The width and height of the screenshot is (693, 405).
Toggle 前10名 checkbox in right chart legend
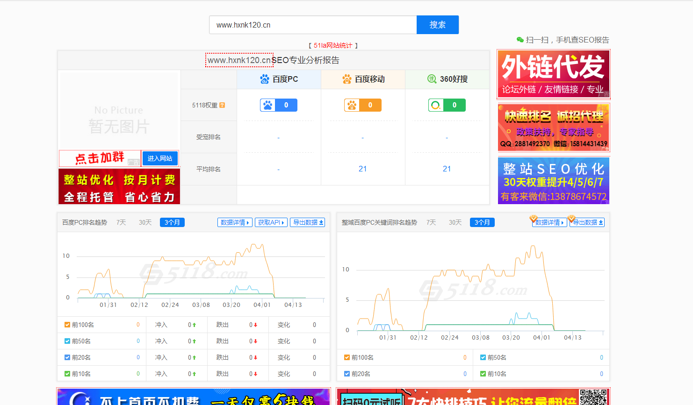coord(483,374)
